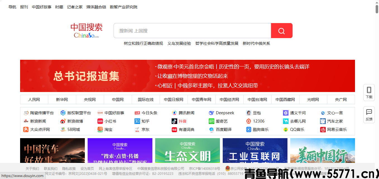Open 版权联盟平台 icon
Image resolution: width=379 pixels, height=179 pixels.
[63, 113]
